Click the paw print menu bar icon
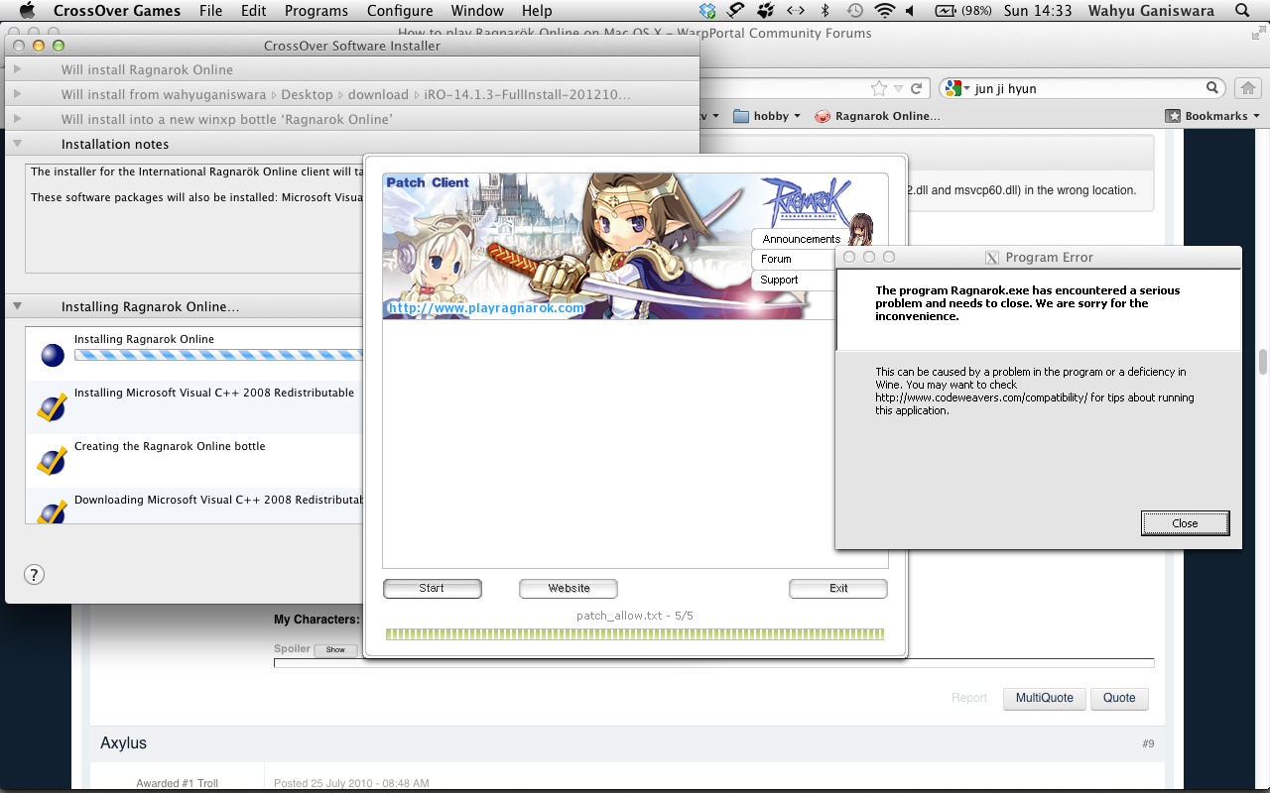The image size is (1270, 793). 766,11
